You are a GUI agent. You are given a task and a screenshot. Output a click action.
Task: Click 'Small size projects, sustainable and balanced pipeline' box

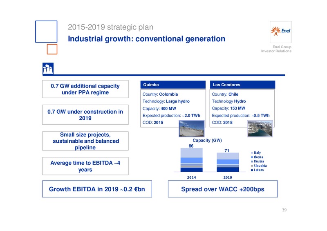(85, 141)
